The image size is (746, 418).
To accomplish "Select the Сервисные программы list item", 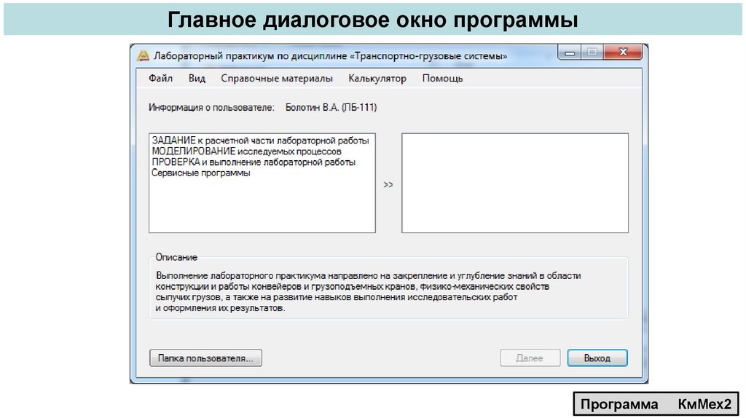I will (x=201, y=173).
